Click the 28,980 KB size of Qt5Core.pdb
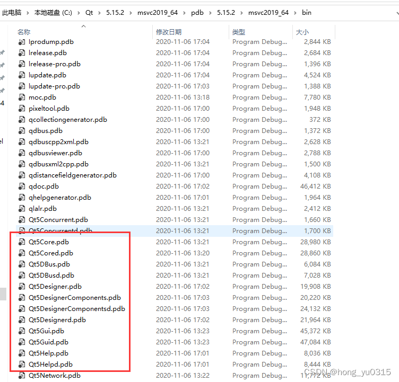This screenshot has height=382, width=399. [316, 242]
